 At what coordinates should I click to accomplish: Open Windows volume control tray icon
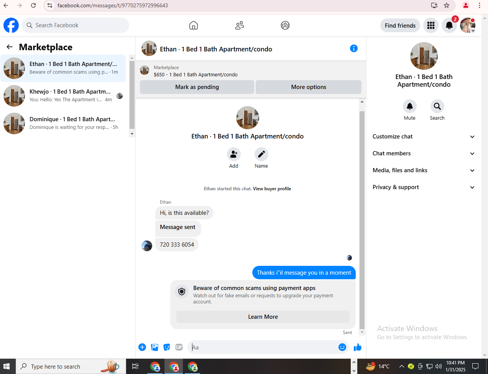[x=439, y=366]
